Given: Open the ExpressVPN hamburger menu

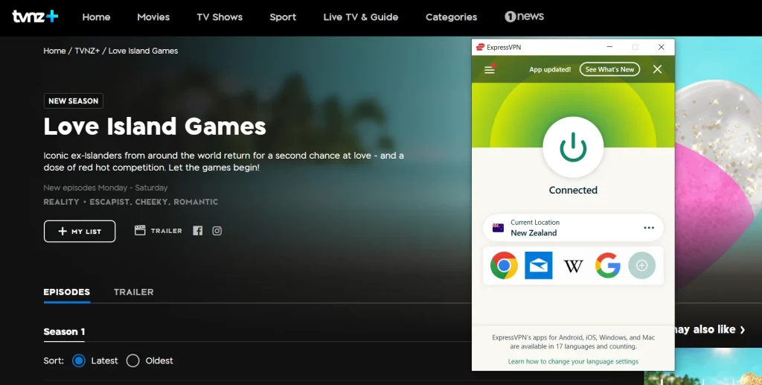Looking at the screenshot, I should tap(490, 69).
